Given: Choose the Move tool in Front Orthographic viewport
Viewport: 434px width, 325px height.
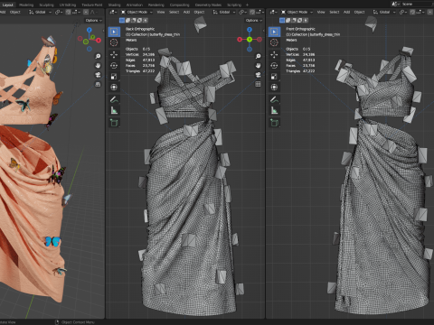Looking at the screenshot, I should coord(274,54).
